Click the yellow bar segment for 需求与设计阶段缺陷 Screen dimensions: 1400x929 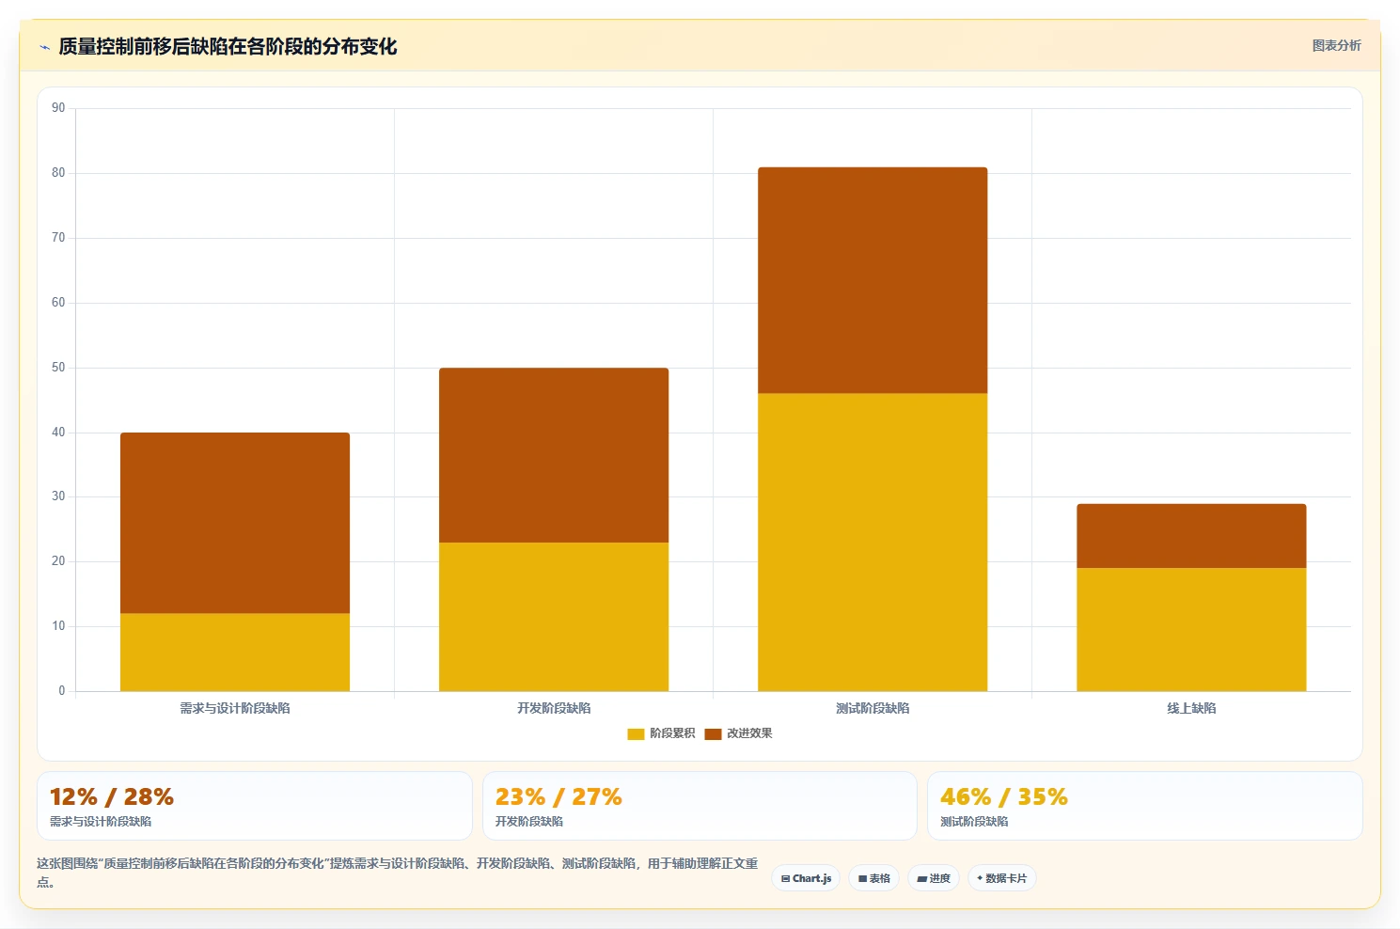click(x=235, y=653)
